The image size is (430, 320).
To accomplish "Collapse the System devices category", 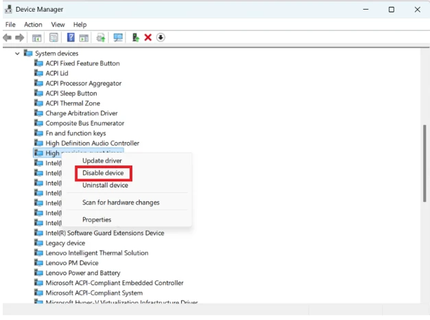I will [17, 54].
